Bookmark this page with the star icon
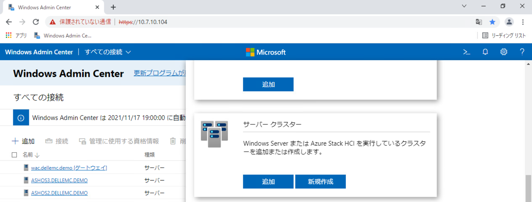Viewport: 532px width, 202px height. tap(492, 22)
